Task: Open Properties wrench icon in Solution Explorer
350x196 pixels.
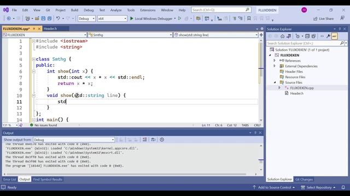Action: click(x=328, y=36)
